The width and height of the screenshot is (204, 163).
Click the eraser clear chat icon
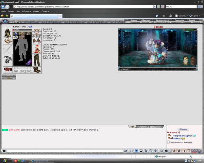[132, 151]
